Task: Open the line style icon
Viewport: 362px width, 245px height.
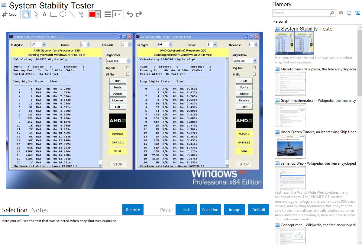Action: [108, 14]
